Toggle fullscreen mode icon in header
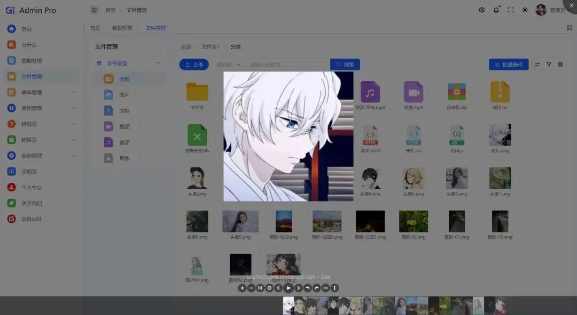Viewport: 577px width, 315px height. click(x=510, y=10)
